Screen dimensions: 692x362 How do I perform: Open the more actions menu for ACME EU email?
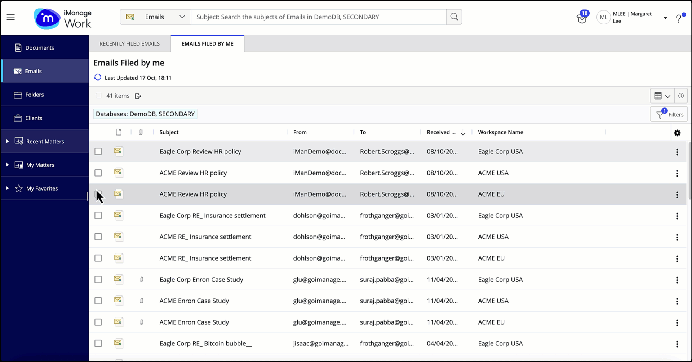[x=677, y=194]
